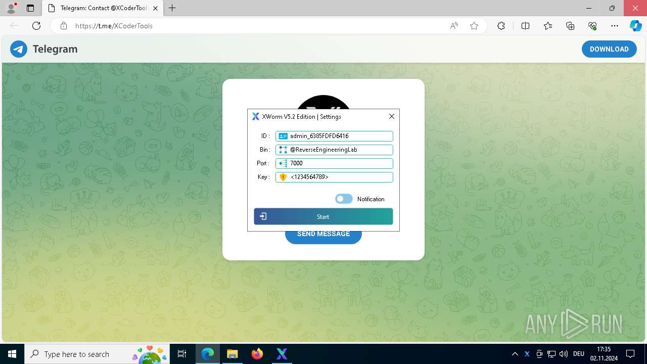Open the Copilot sidebar icon

(635, 26)
